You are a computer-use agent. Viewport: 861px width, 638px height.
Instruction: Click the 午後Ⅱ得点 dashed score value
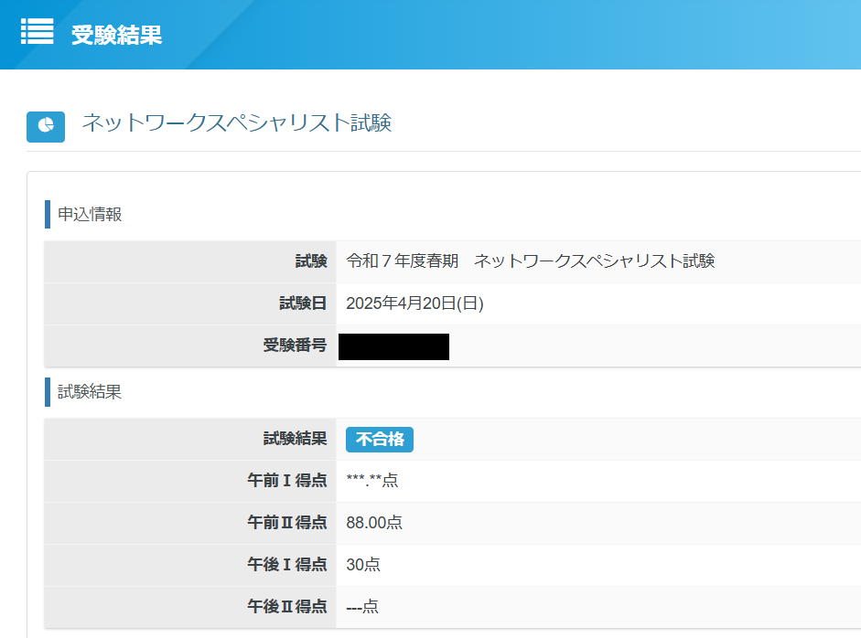(362, 607)
